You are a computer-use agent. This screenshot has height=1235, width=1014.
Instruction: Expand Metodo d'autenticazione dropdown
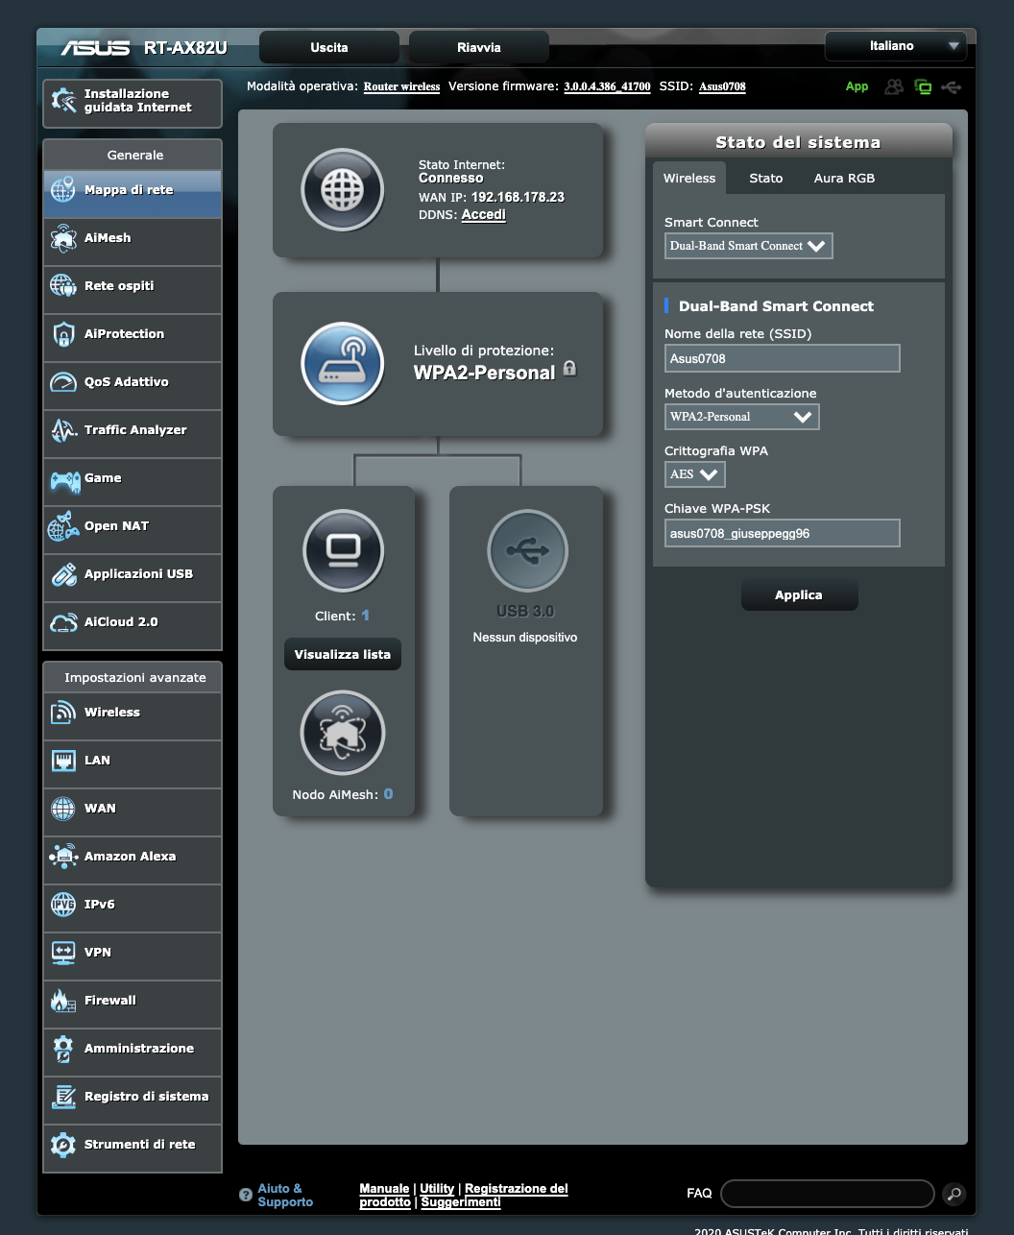click(742, 417)
